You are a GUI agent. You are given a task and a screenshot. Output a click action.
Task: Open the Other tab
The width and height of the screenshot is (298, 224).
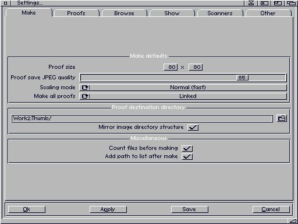[268, 13]
